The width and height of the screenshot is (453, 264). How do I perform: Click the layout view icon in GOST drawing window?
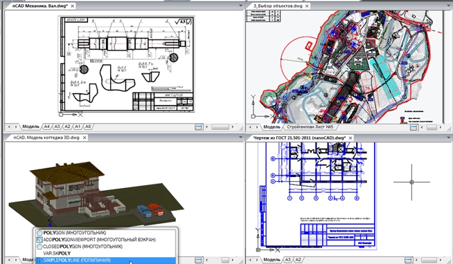408,260
